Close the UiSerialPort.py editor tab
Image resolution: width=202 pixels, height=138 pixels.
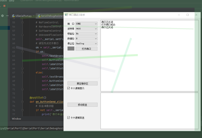click(x=34, y=16)
